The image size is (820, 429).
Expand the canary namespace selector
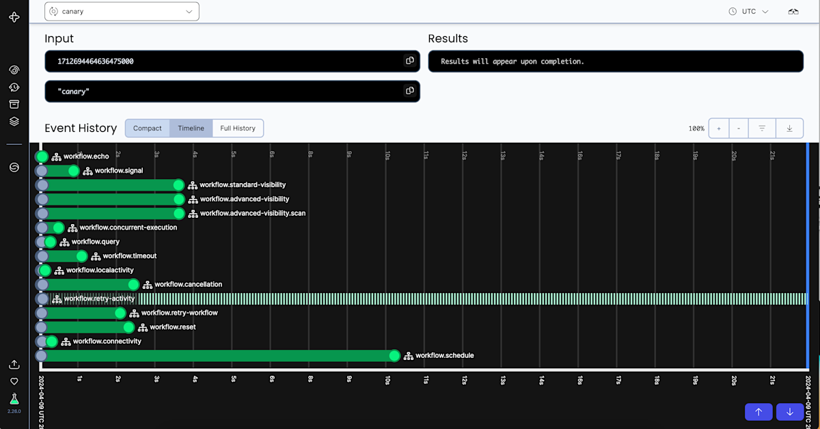(122, 12)
